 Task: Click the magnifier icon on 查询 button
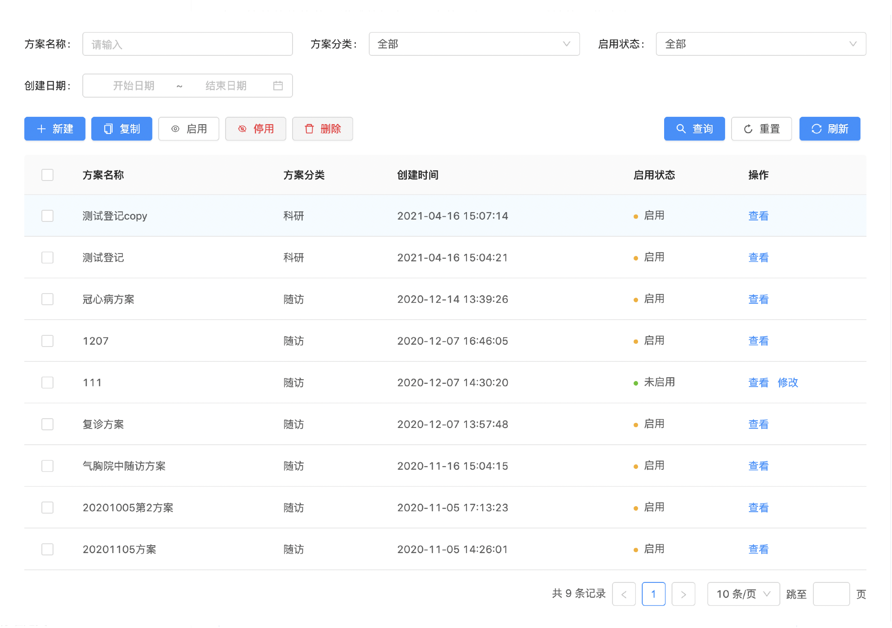681,129
